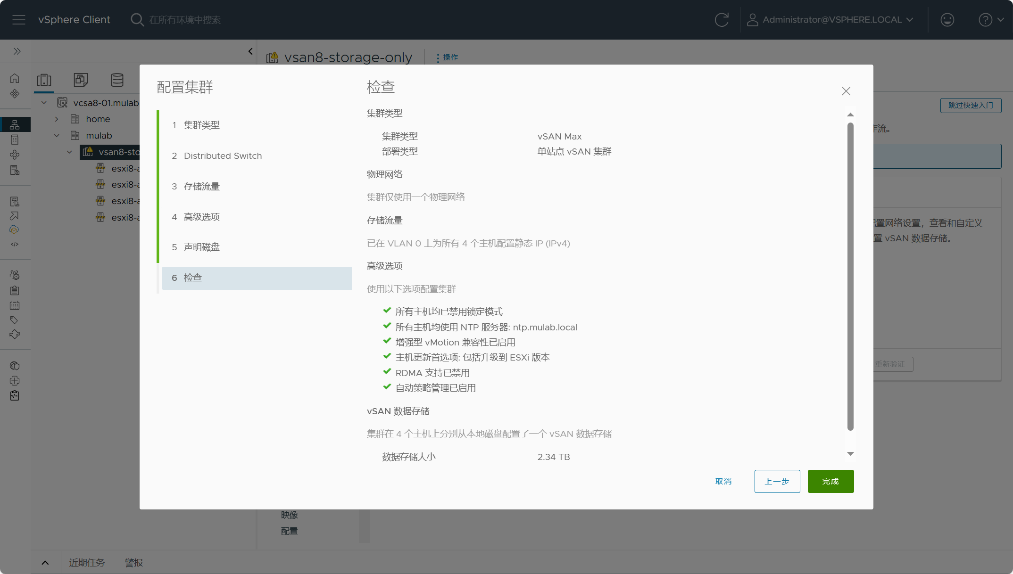Select wizard step 6 检查

point(257,278)
